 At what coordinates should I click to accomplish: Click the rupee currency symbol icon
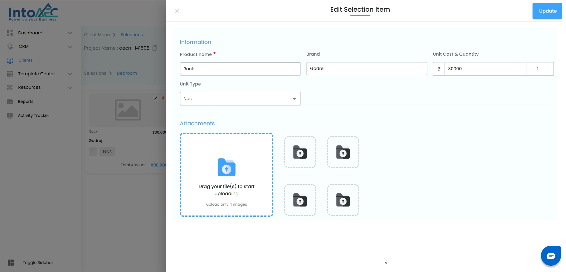click(439, 69)
